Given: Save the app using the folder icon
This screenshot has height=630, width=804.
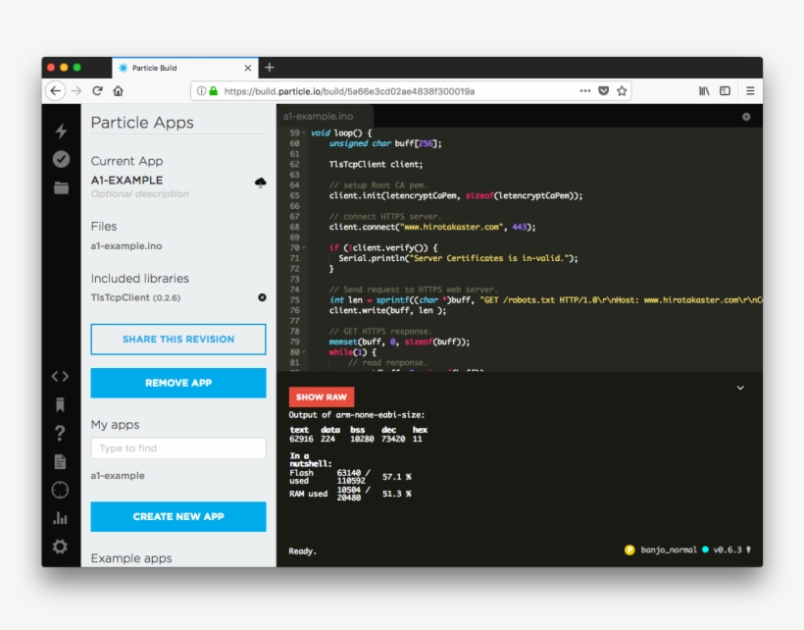Looking at the screenshot, I should pos(60,186).
